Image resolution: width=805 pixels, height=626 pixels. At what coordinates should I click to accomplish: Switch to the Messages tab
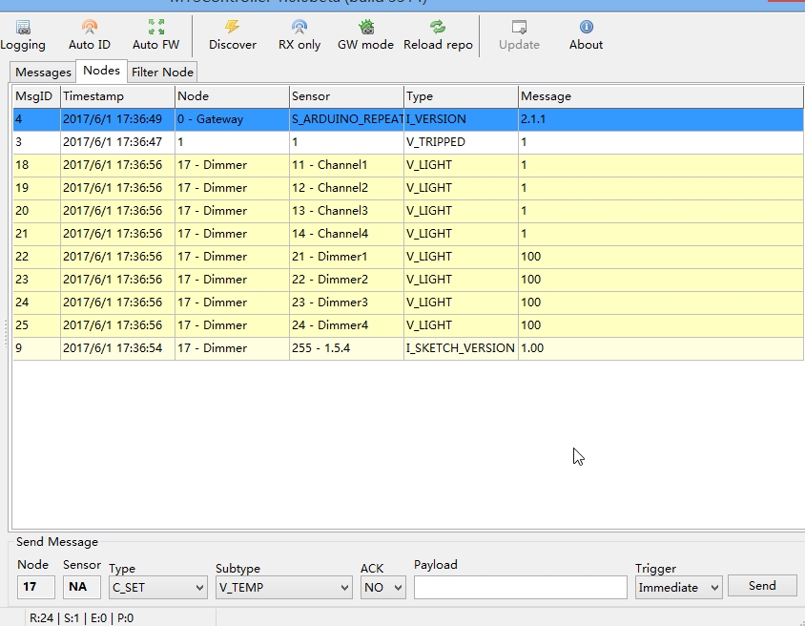coord(43,73)
